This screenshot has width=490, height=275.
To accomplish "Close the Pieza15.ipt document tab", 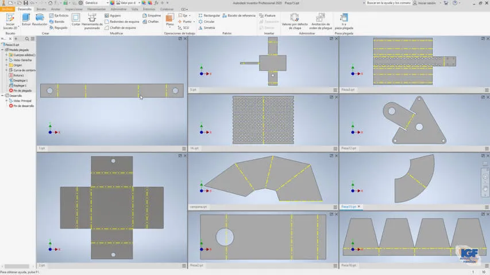I will pyautogui.click(x=359, y=206).
